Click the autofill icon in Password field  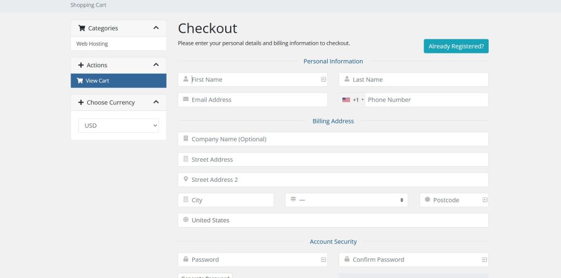[323, 260]
